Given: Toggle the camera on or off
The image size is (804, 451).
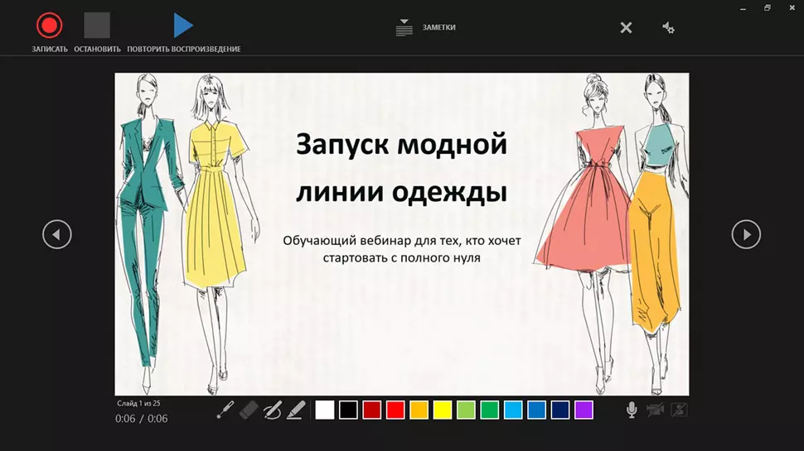Looking at the screenshot, I should click(x=656, y=410).
